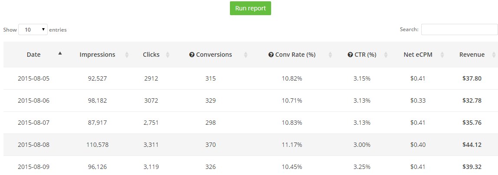Select the 2015-08-05 date cell
Screen dimensions: 498x175
[x=34, y=78]
